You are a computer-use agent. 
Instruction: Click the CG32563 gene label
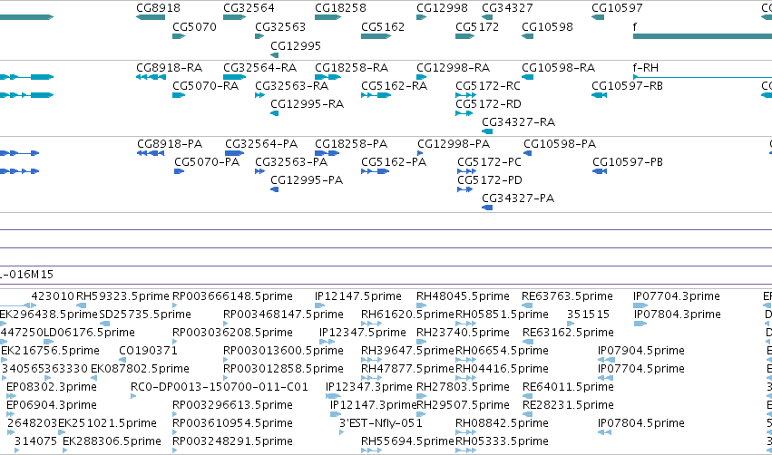(280, 26)
